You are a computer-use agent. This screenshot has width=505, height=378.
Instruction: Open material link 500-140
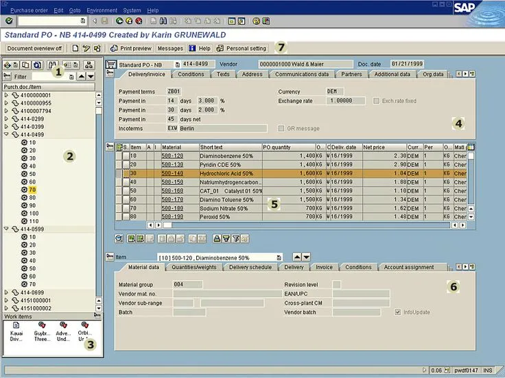point(172,173)
